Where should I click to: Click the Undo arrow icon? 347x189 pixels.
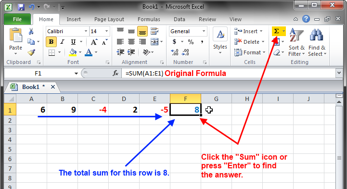pyautogui.click(x=31, y=7)
